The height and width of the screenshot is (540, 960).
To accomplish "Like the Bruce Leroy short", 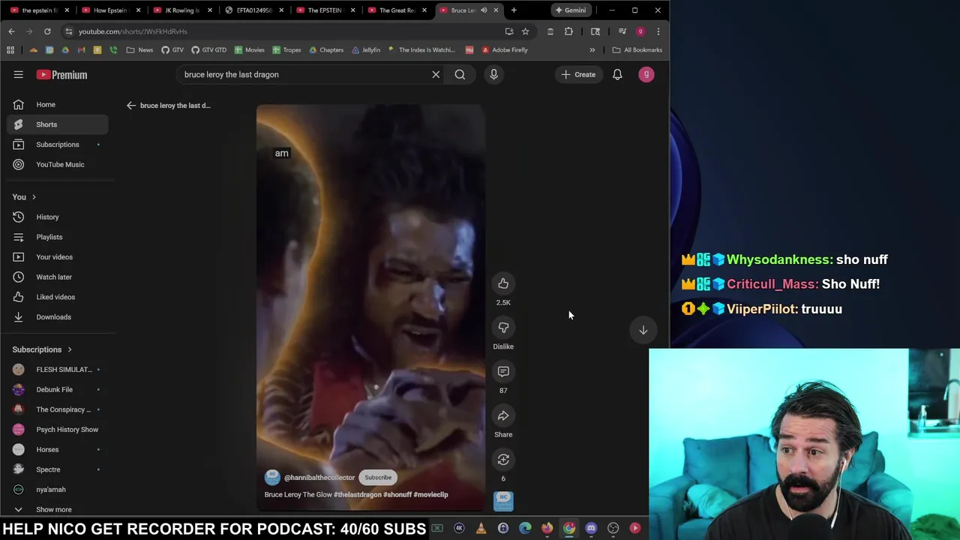I will (x=503, y=283).
